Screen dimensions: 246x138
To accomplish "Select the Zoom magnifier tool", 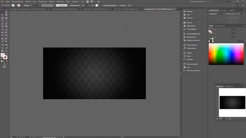I will point(6,51).
